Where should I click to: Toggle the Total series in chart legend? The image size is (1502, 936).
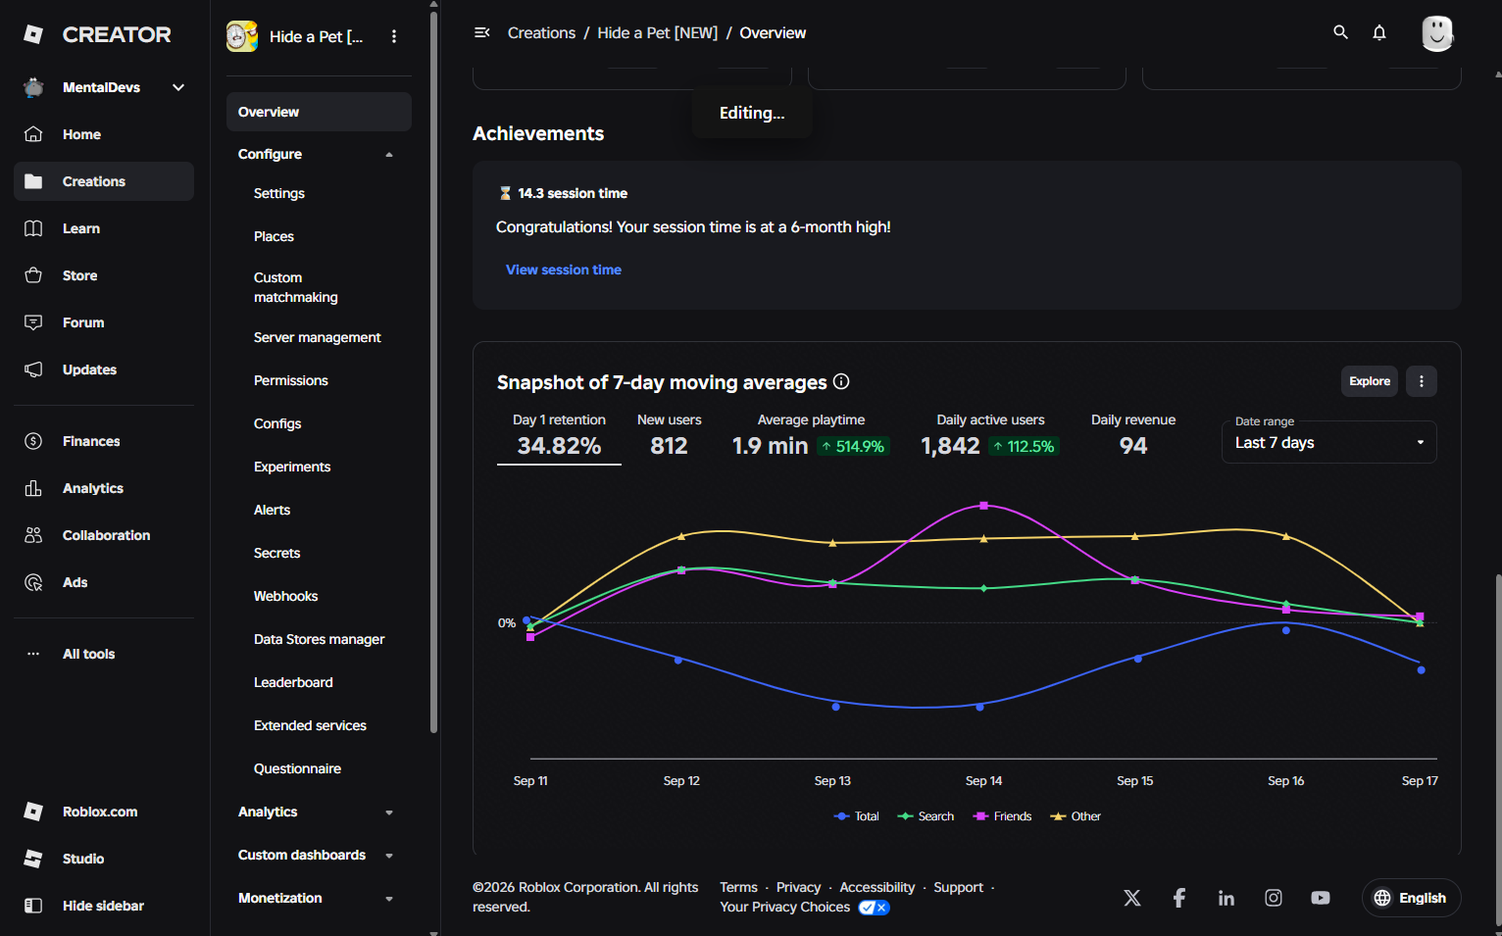pyautogui.click(x=856, y=816)
